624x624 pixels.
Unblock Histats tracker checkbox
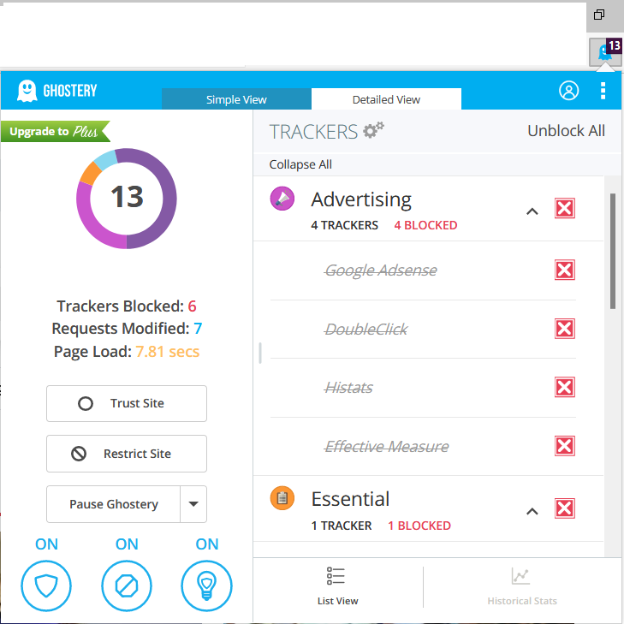point(565,387)
